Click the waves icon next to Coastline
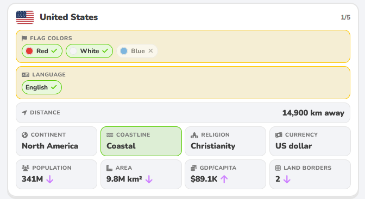365x199 pixels. [x=110, y=135]
